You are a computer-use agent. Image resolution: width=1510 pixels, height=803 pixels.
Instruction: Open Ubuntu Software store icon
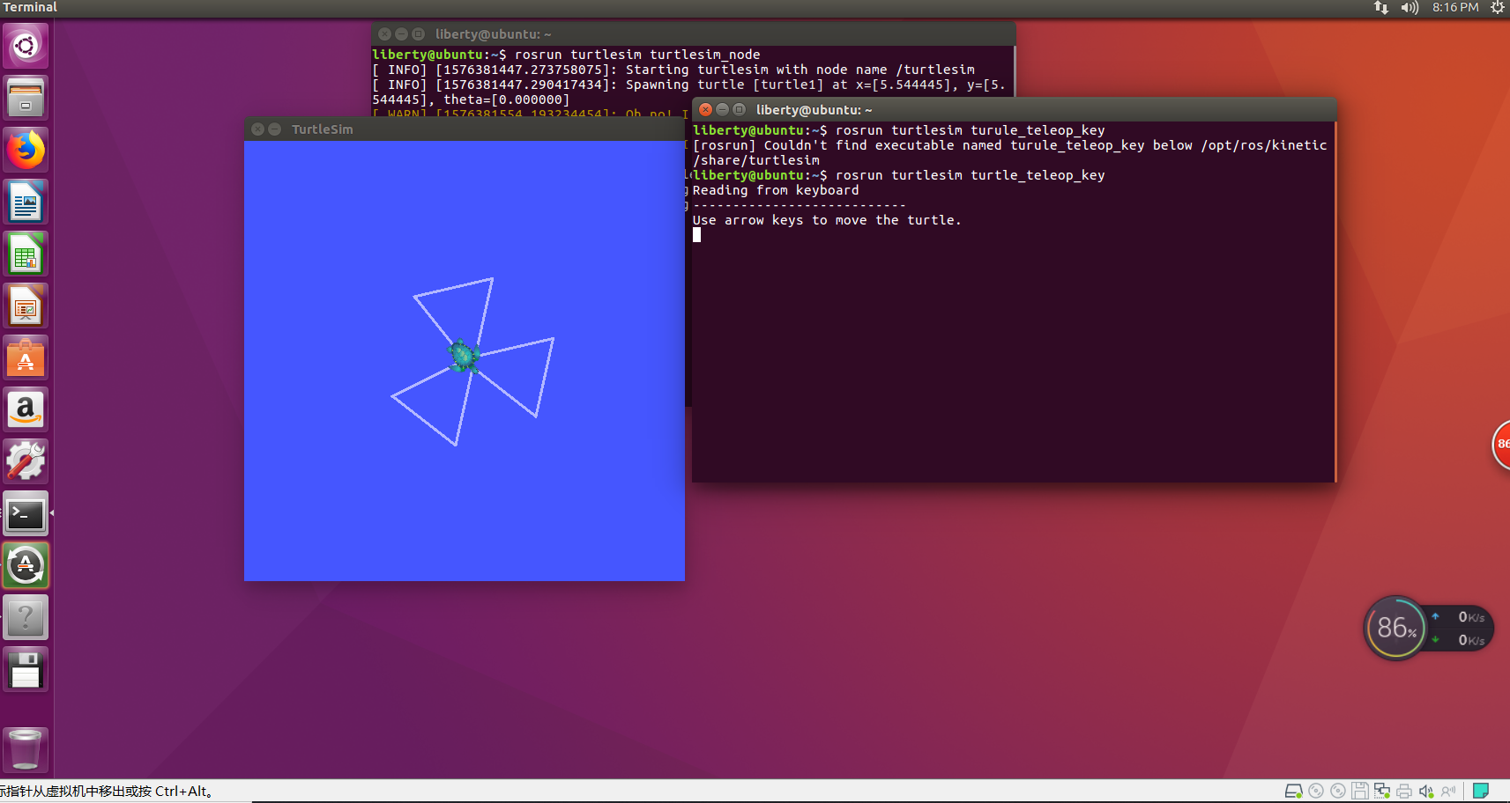click(x=26, y=357)
